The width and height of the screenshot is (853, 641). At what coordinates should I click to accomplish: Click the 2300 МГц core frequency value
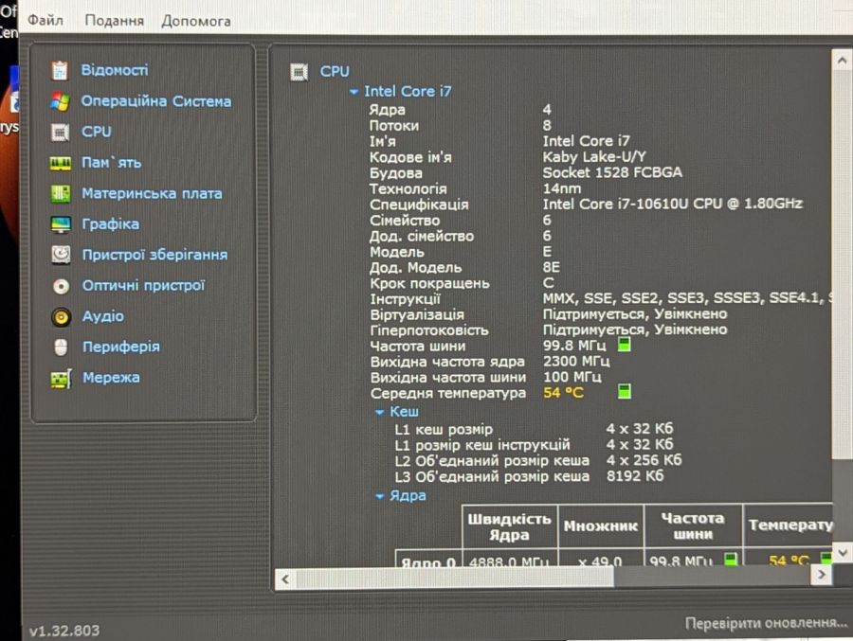[x=576, y=361]
